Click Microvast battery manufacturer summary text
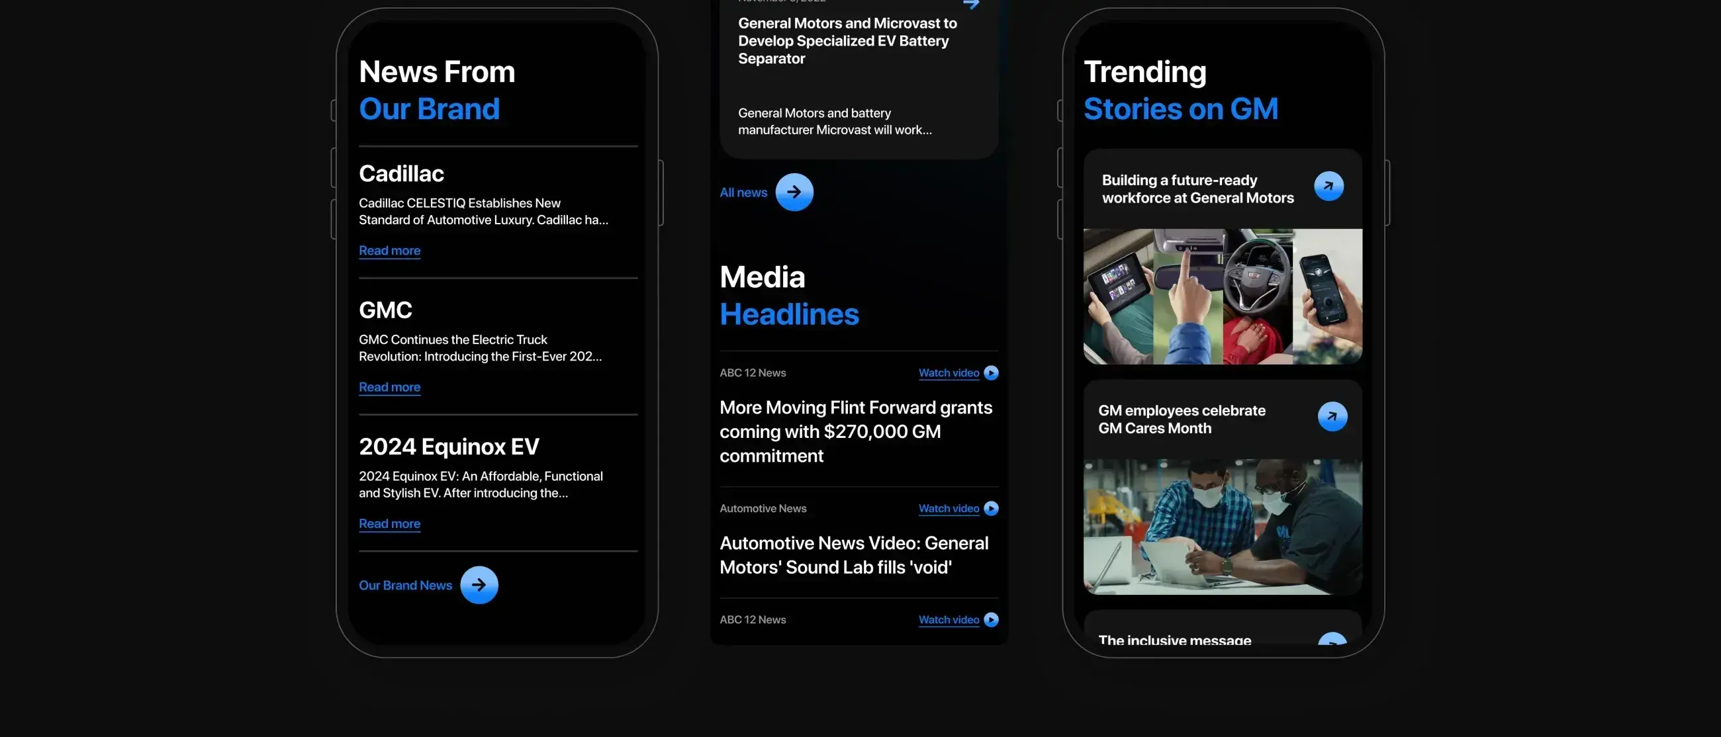The width and height of the screenshot is (1721, 737). click(835, 122)
